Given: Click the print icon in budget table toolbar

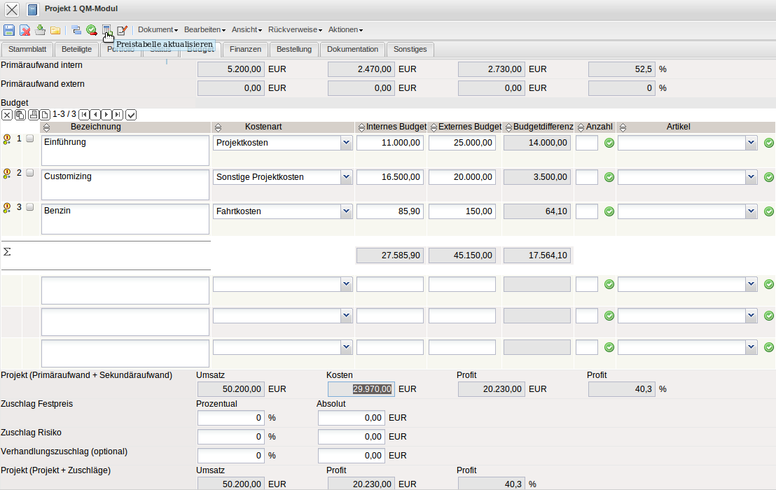Looking at the screenshot, I should tap(33, 114).
